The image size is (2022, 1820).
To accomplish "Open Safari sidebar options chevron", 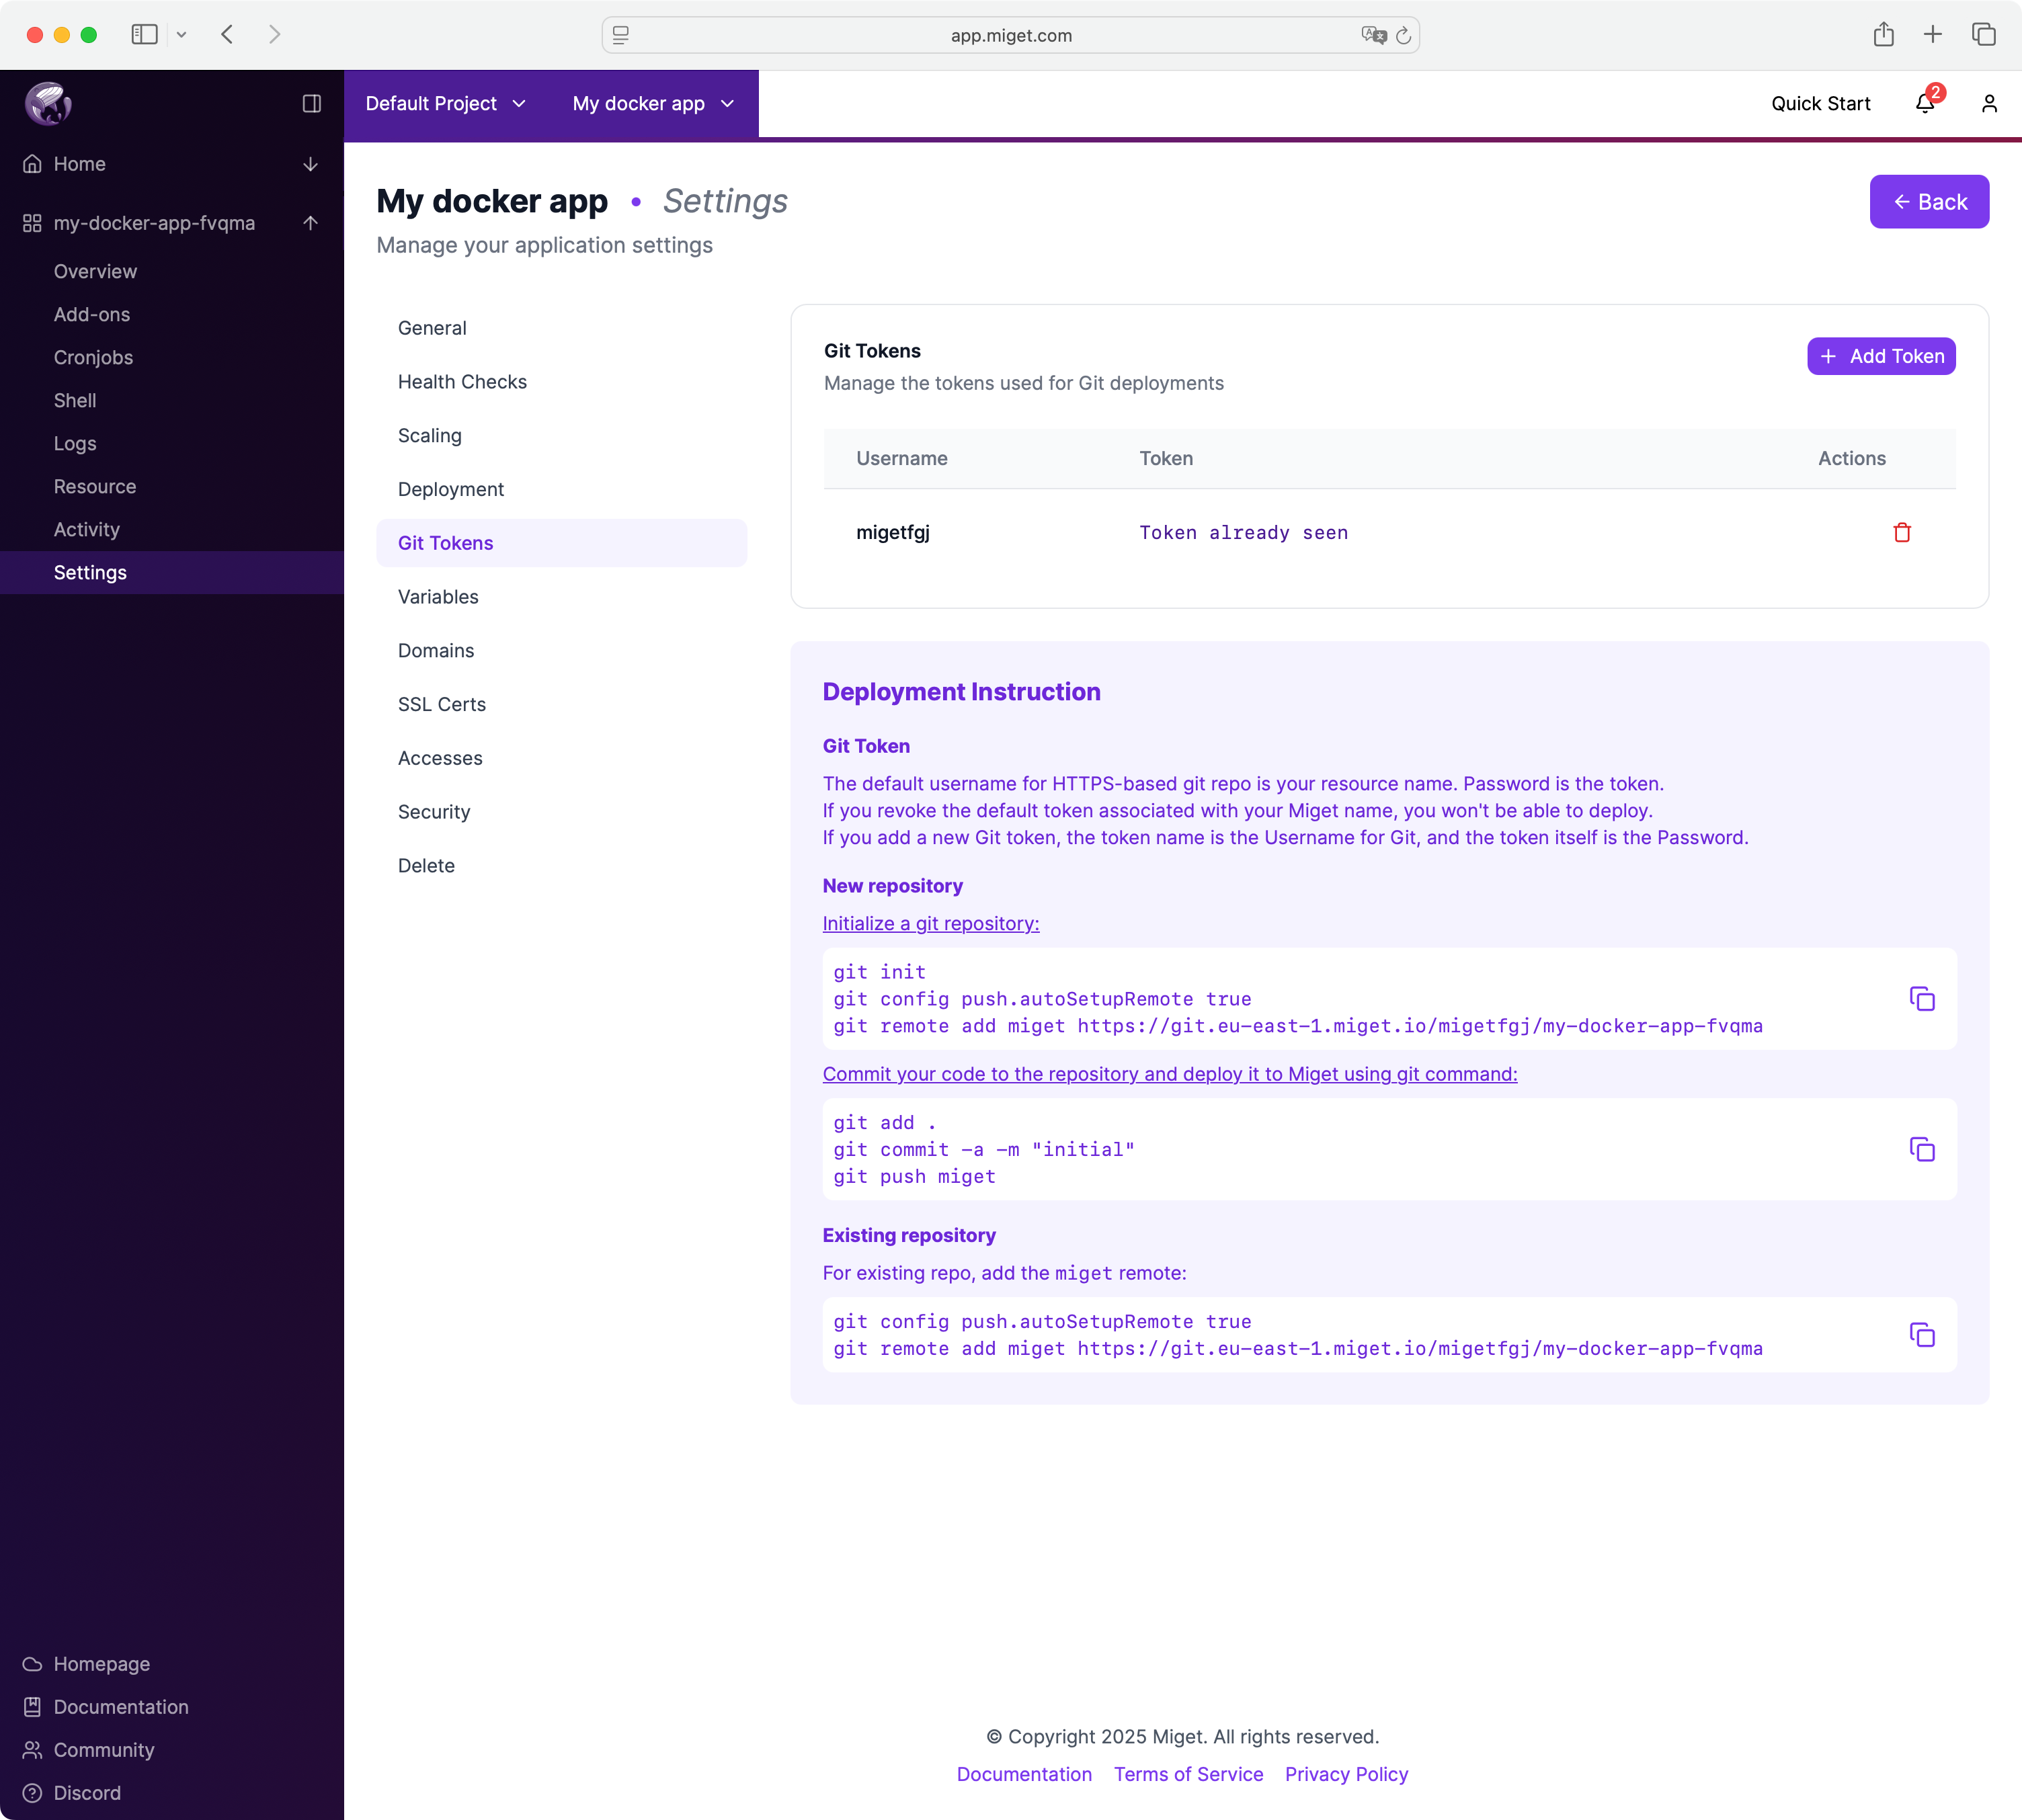I will click(x=181, y=34).
